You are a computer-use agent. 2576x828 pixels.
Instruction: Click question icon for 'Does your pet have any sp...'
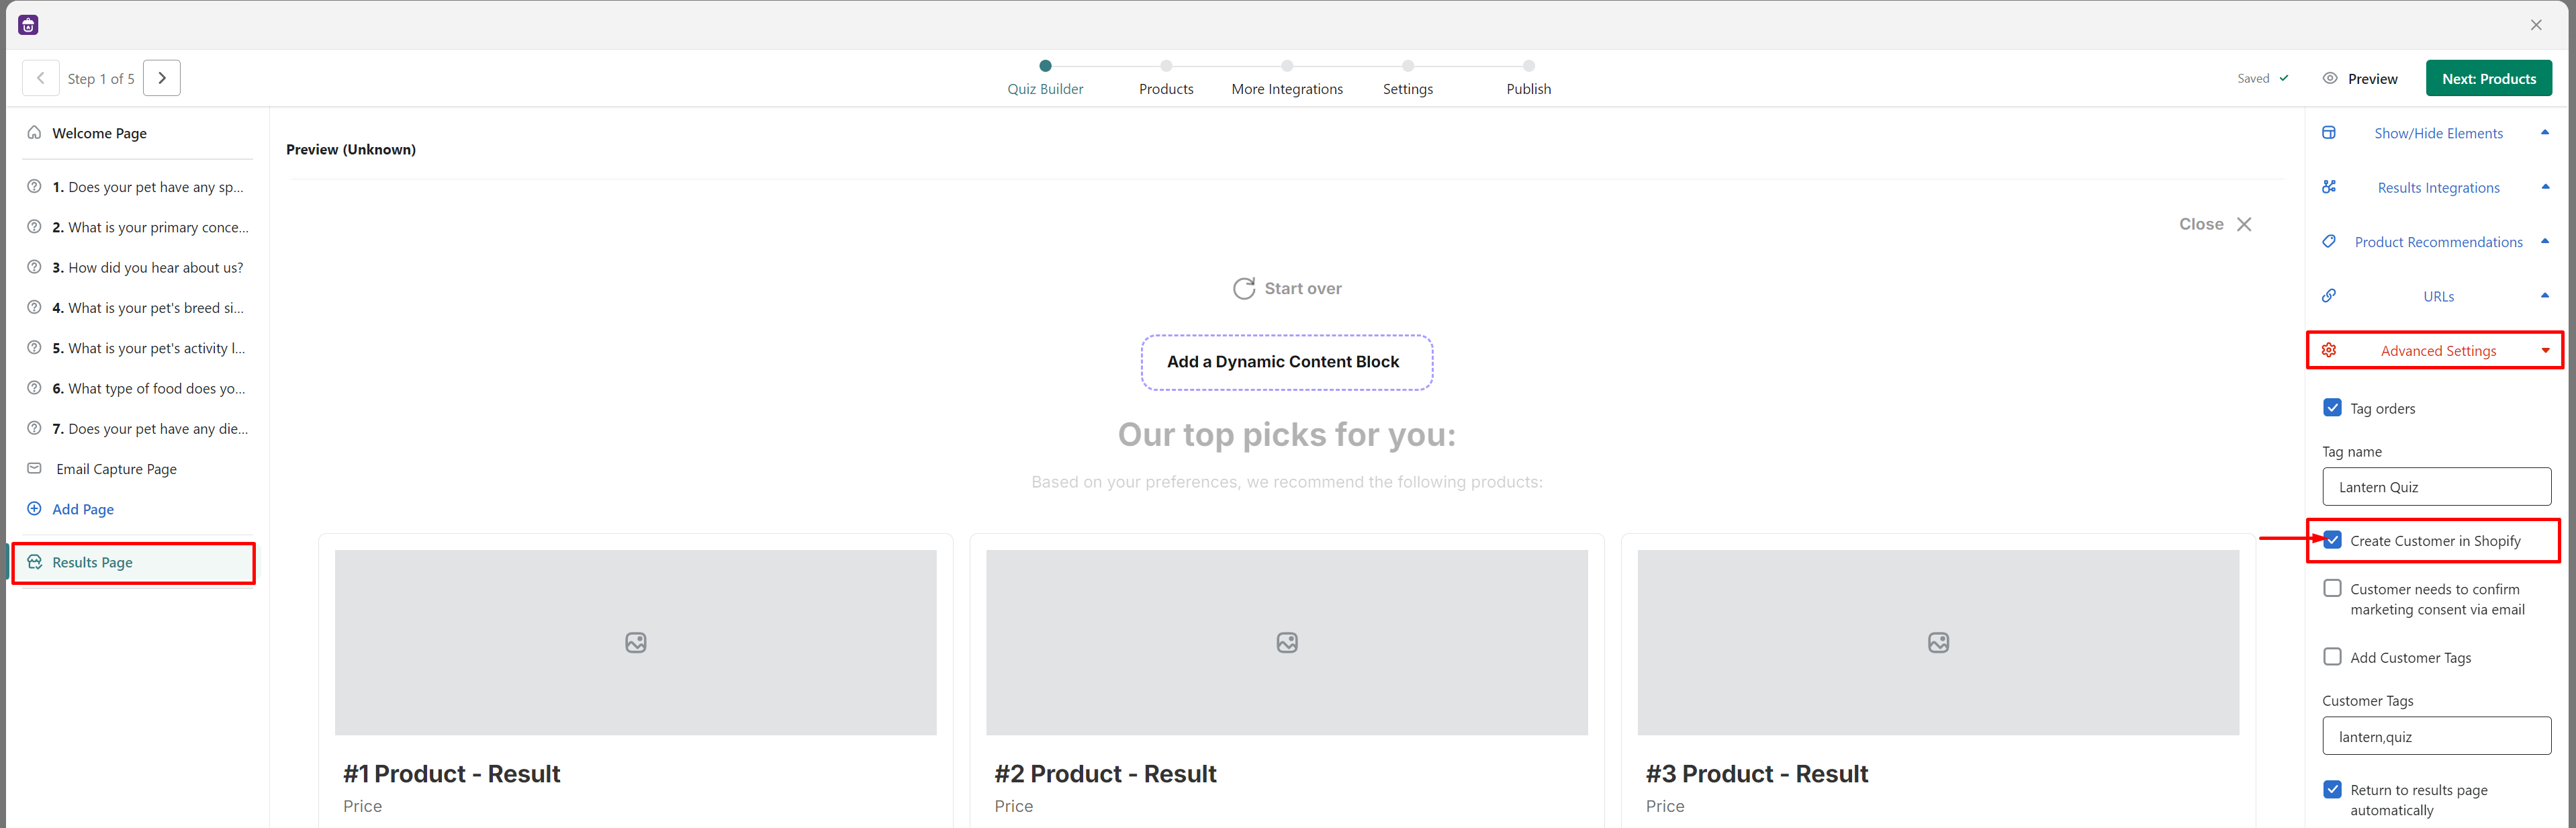(34, 187)
